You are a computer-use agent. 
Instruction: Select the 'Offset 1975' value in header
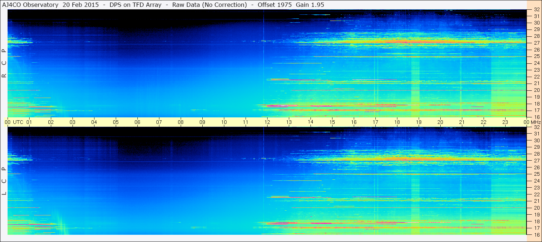[x=274, y=5]
